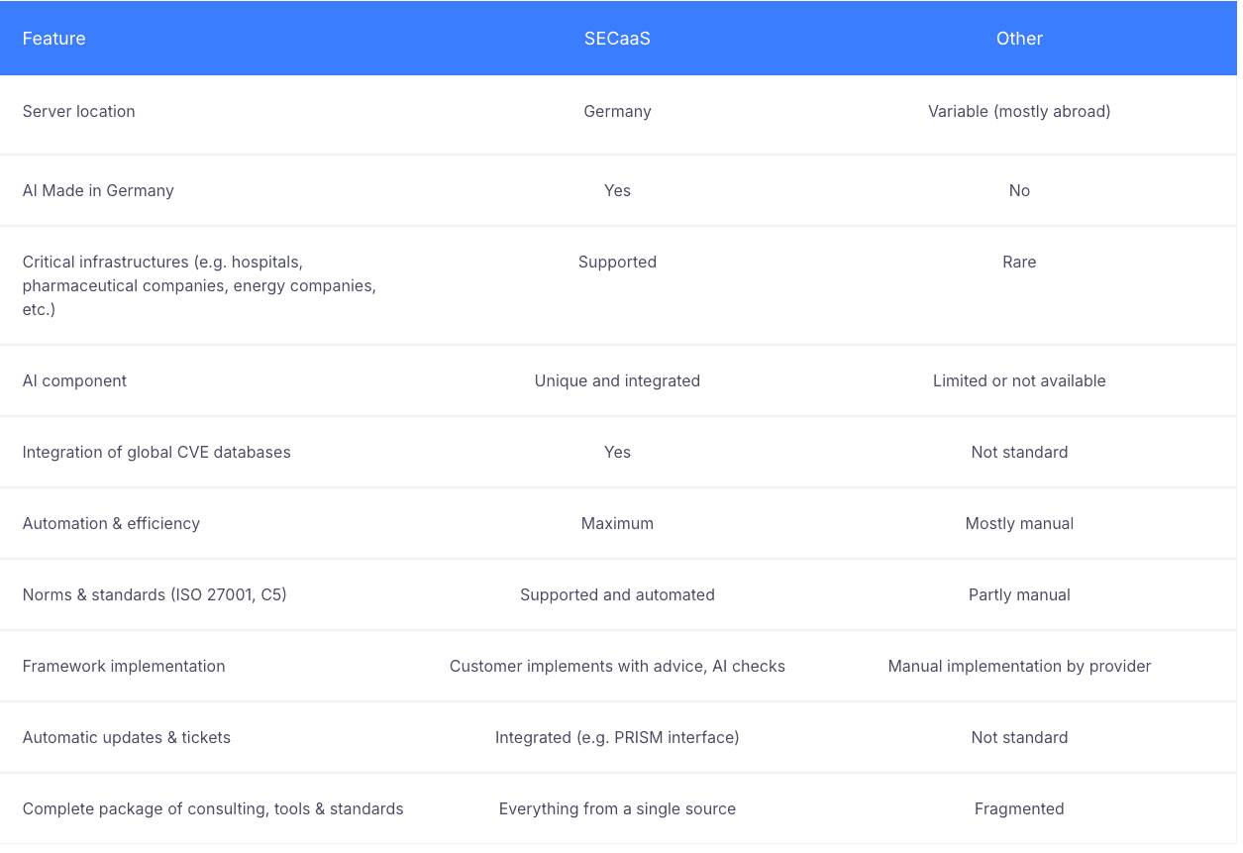
Task: Click the Other column header
Action: point(1019,39)
